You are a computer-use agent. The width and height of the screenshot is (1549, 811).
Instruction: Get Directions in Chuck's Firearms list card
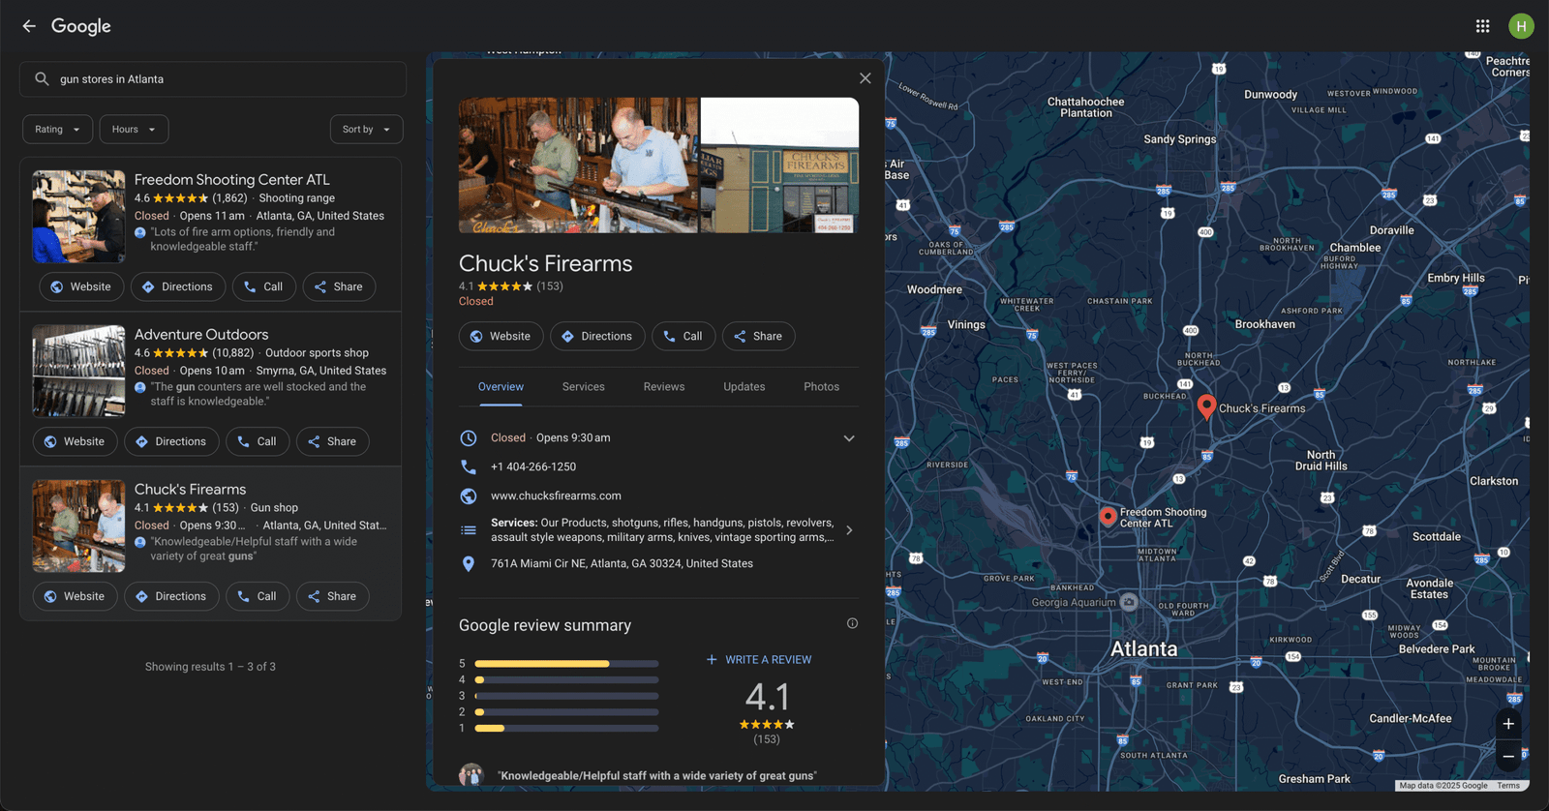tap(171, 596)
